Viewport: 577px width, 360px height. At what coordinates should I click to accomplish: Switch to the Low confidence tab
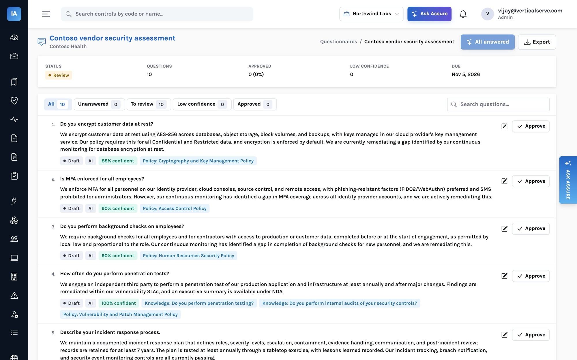pos(202,104)
